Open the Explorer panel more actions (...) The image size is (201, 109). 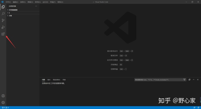tap(36, 6)
